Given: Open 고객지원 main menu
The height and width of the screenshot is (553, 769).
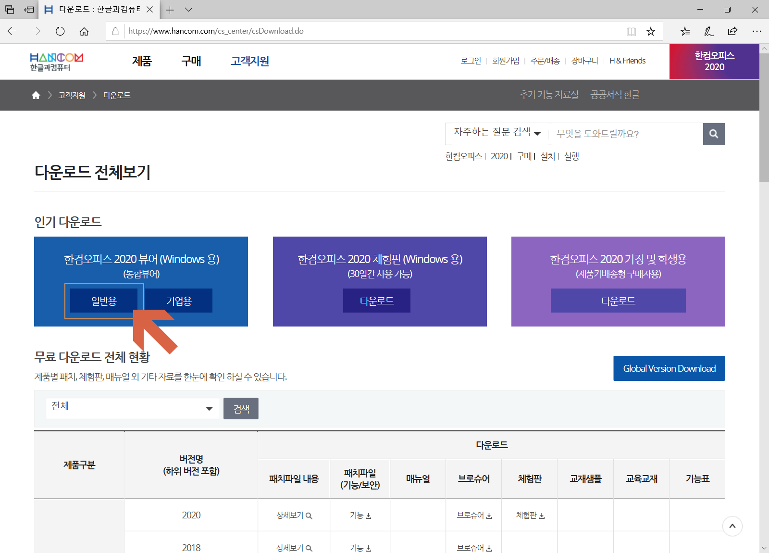Looking at the screenshot, I should pyautogui.click(x=249, y=62).
